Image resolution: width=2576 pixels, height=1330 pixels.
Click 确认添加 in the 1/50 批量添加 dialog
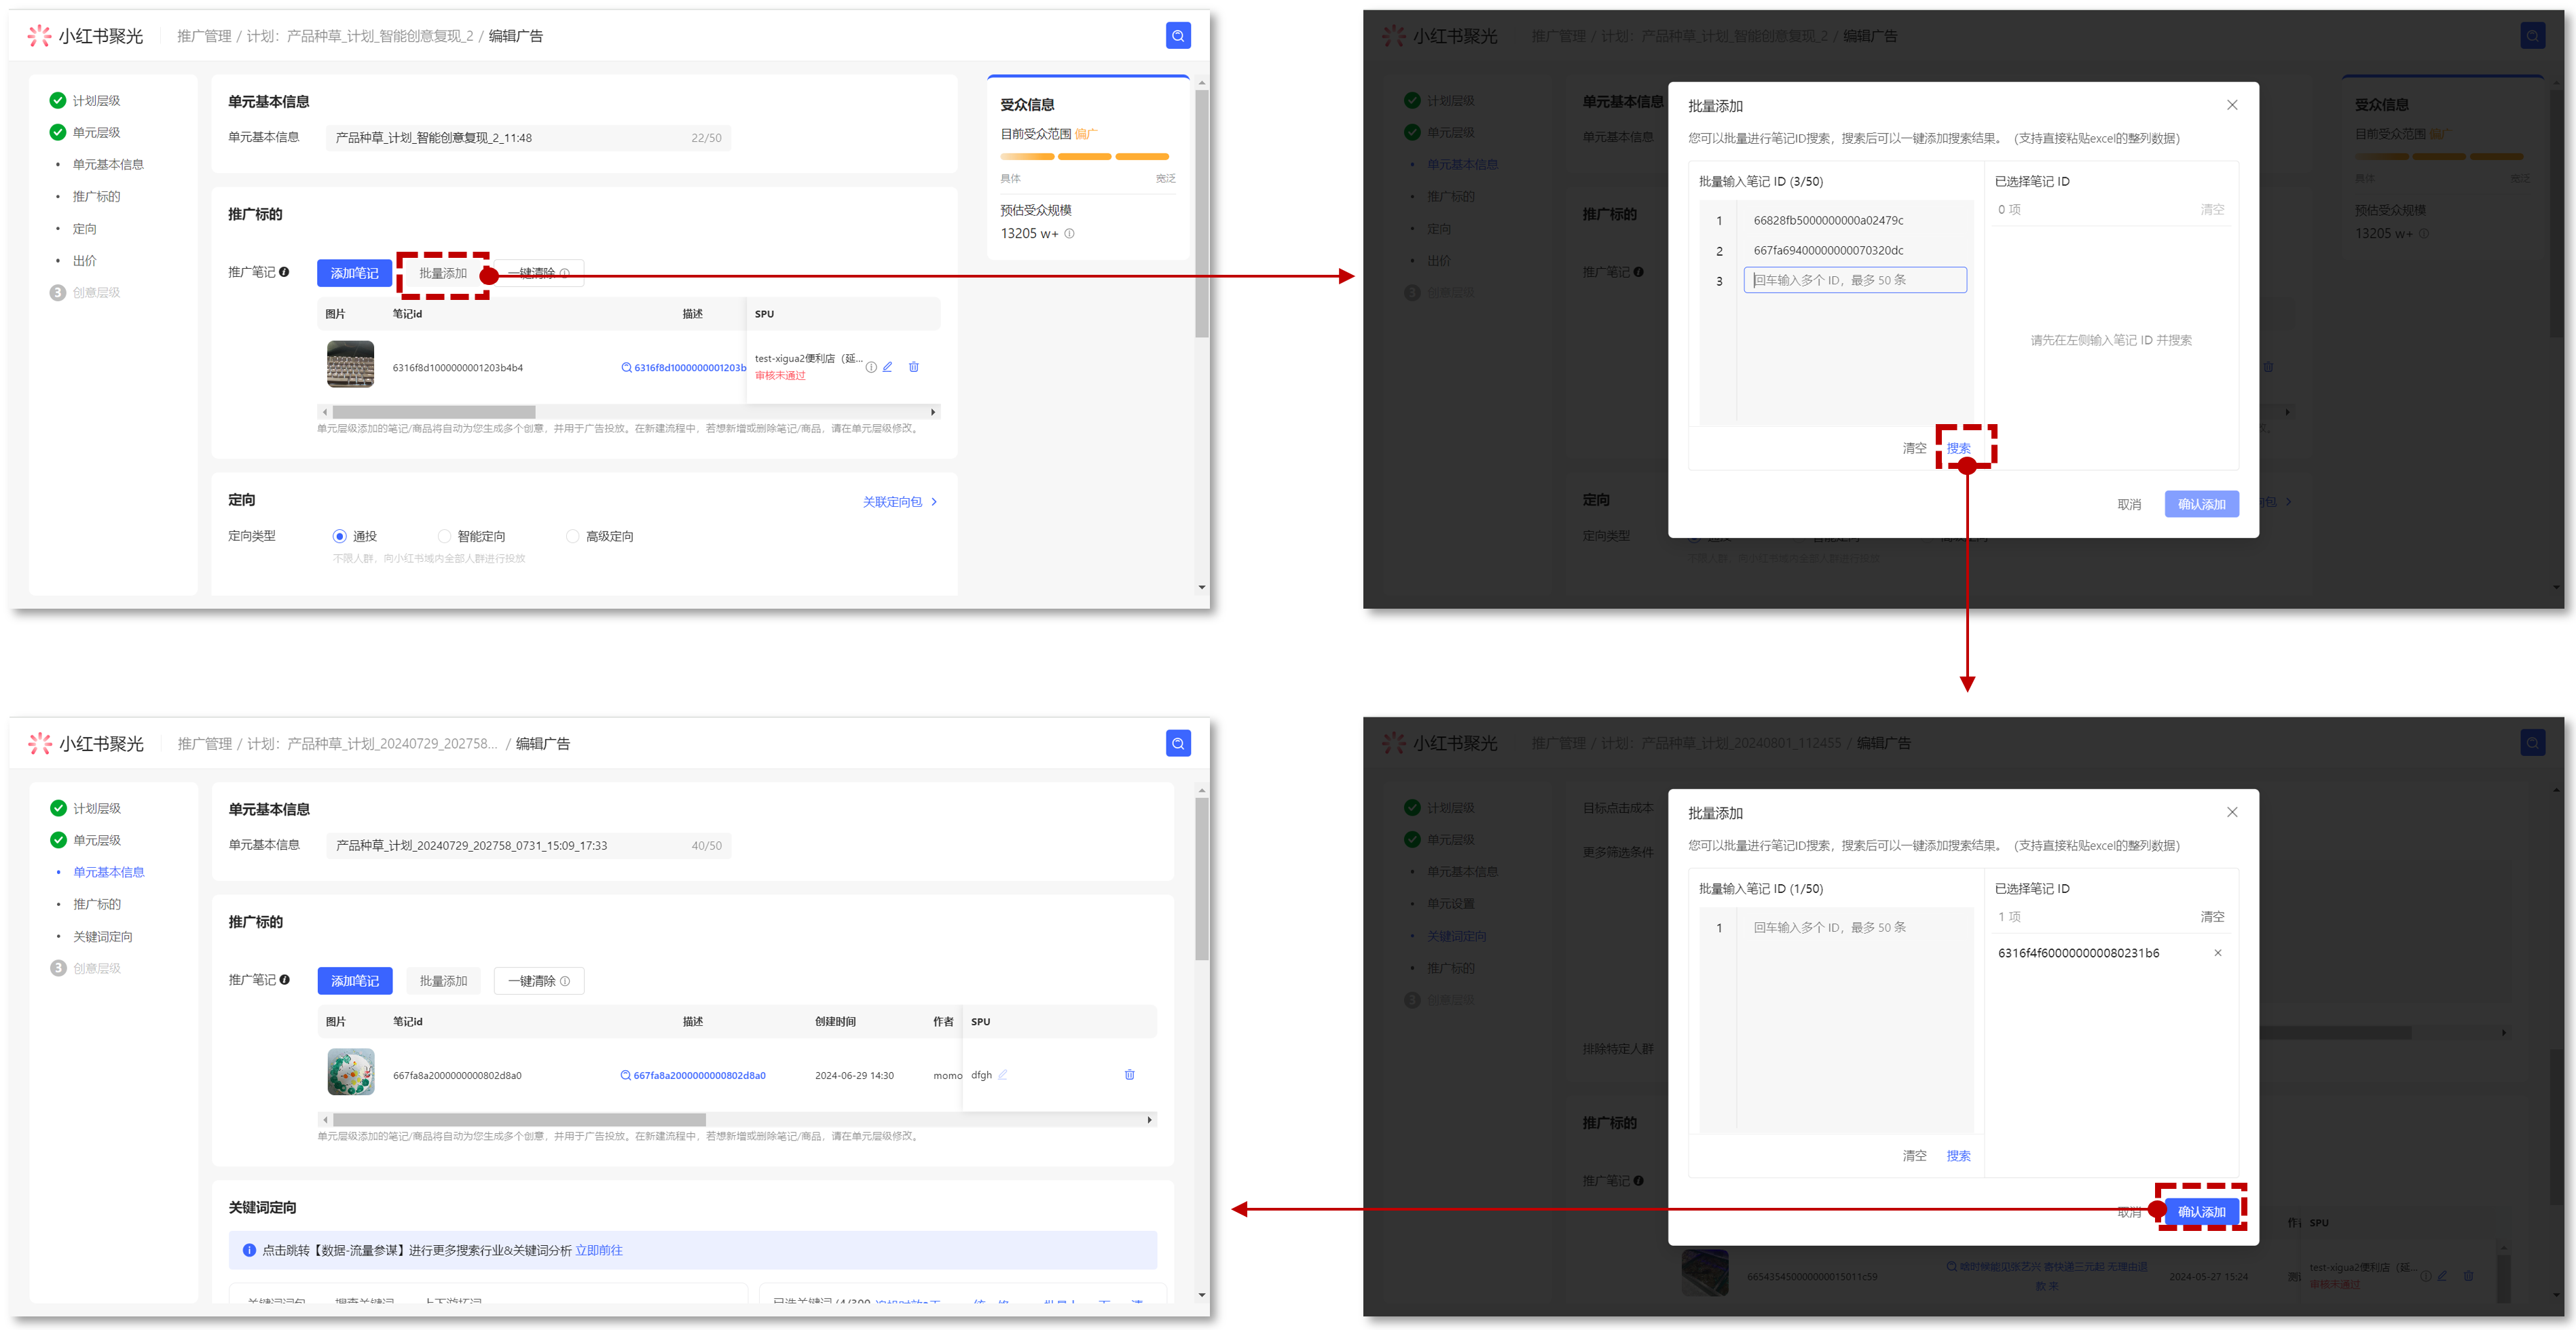(2202, 1212)
